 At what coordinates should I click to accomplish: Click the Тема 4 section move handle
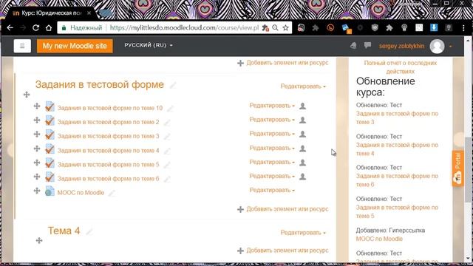coord(39,241)
